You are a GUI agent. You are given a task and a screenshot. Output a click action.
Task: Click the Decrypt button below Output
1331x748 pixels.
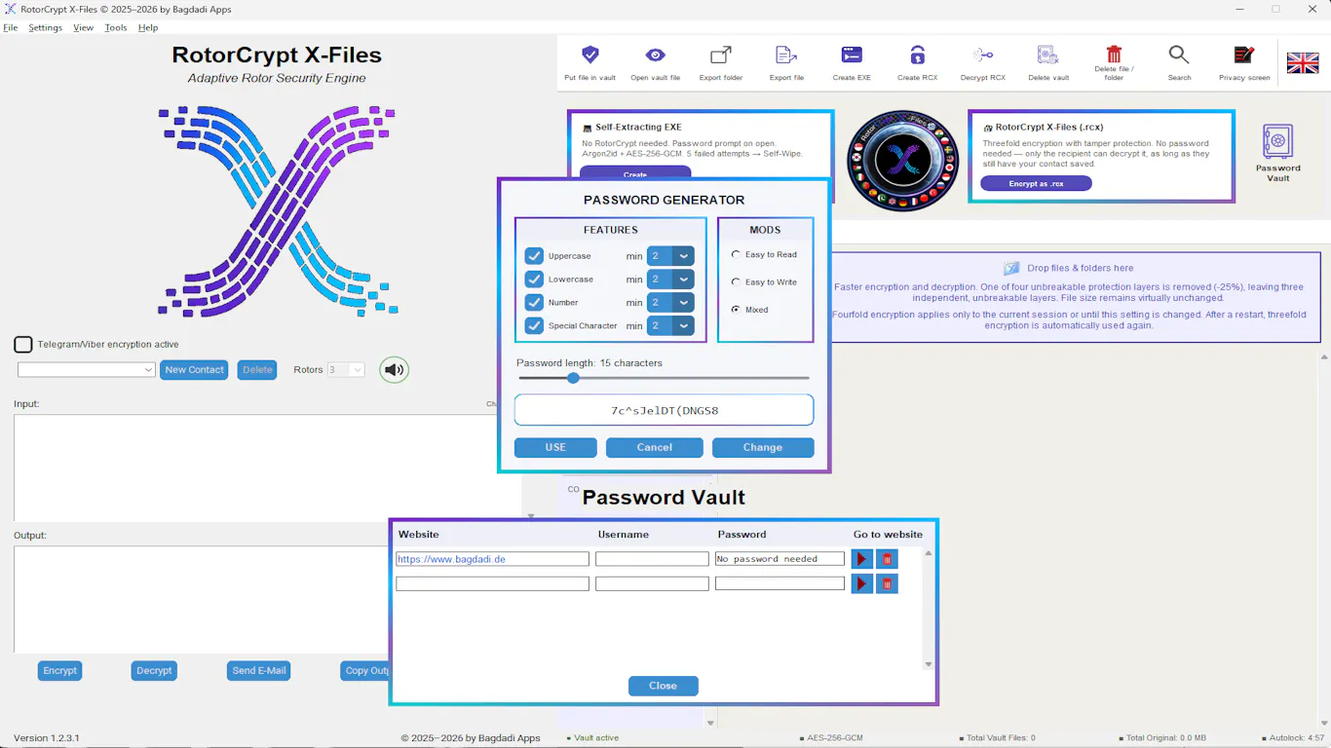tap(154, 671)
